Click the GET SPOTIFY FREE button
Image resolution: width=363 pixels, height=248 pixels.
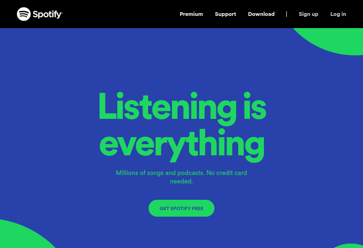point(181,208)
